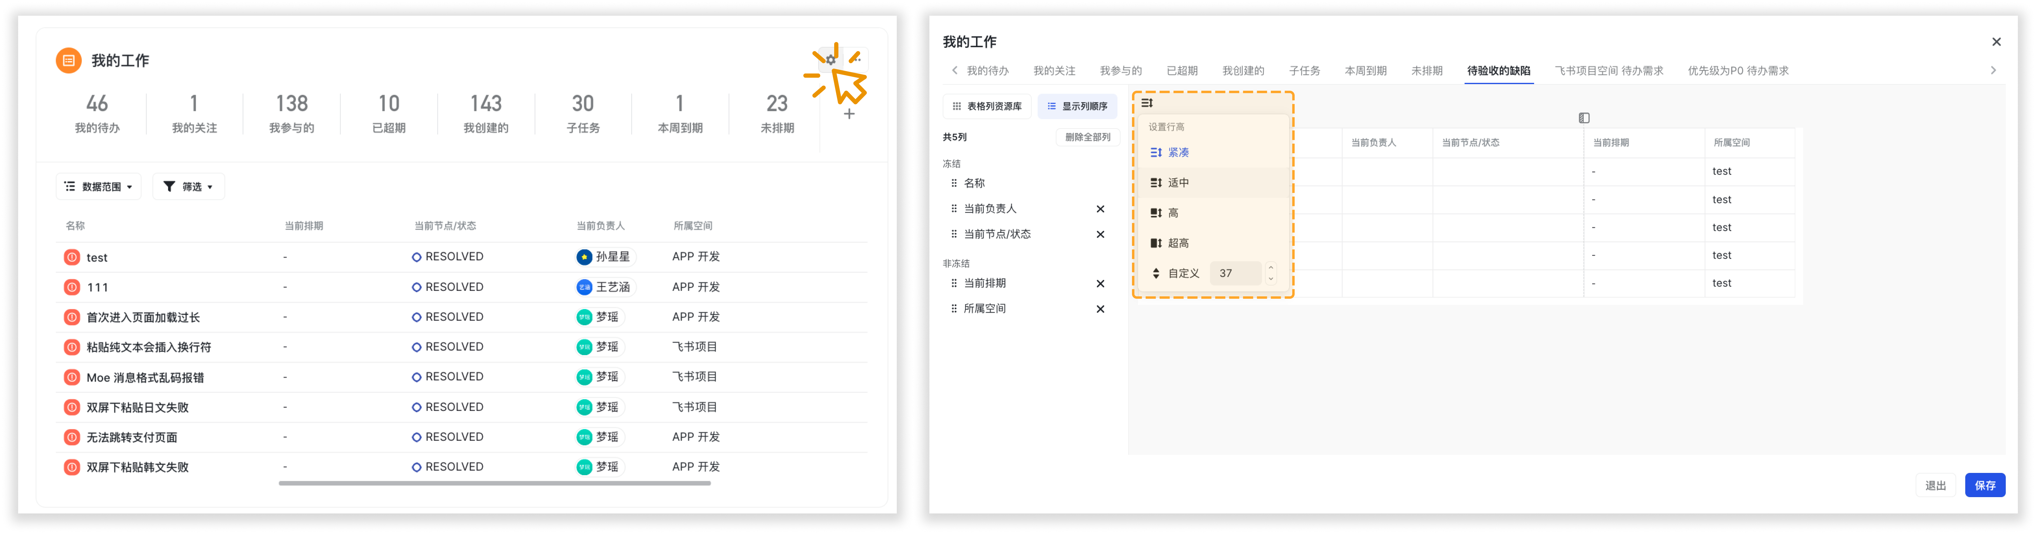Click the freeze column marker icon above 当前排期
Viewport: 2036px width, 534px height.
[x=1584, y=118]
